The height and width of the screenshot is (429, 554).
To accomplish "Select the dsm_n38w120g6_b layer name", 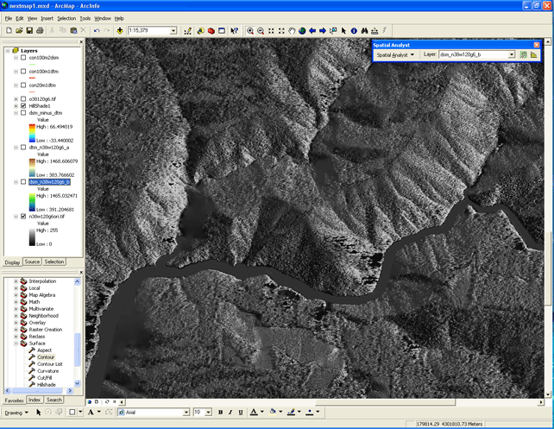I will point(49,182).
